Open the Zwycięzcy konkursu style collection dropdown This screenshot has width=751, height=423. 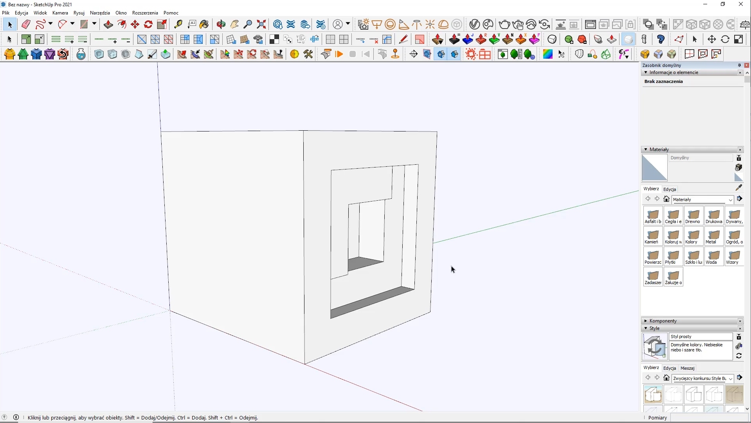730,379
